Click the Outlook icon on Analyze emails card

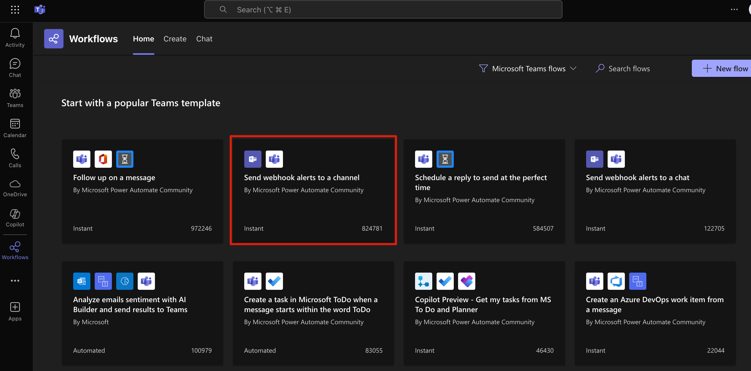82,281
